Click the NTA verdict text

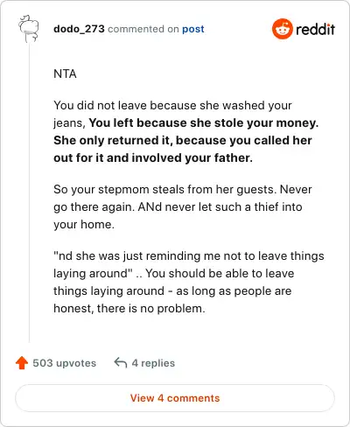tap(65, 73)
